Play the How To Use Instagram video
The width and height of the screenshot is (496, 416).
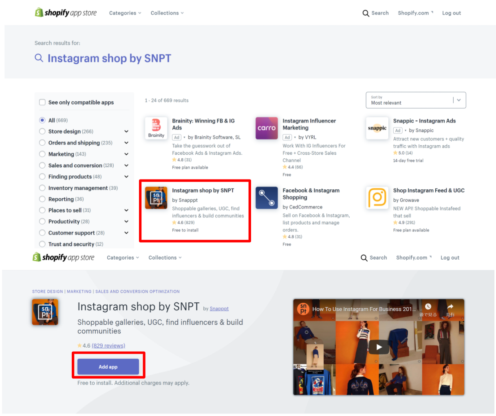point(379,347)
